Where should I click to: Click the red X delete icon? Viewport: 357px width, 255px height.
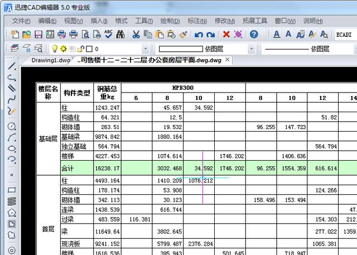[x=226, y=35]
